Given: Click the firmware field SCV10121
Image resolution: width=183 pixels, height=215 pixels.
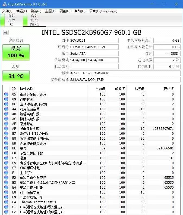Looking at the screenshot, I should tap(94, 41).
